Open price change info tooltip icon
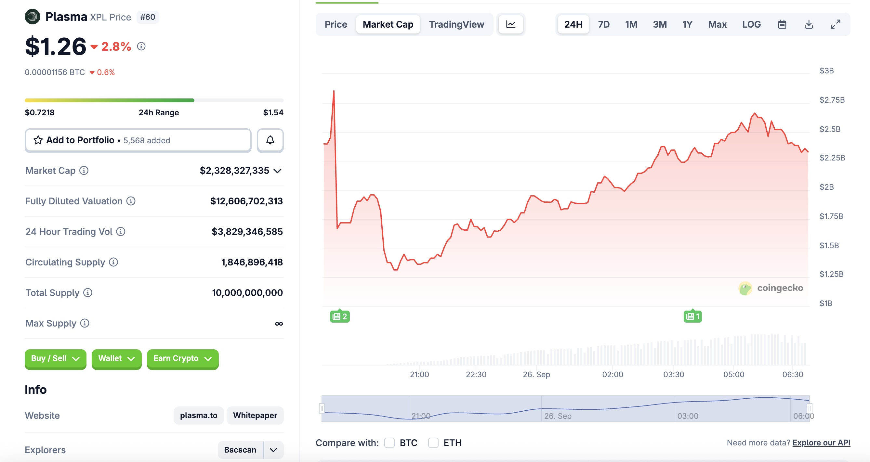The height and width of the screenshot is (462, 870). (141, 46)
